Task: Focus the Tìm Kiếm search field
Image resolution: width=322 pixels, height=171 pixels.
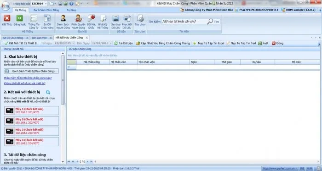Action: (184, 22)
